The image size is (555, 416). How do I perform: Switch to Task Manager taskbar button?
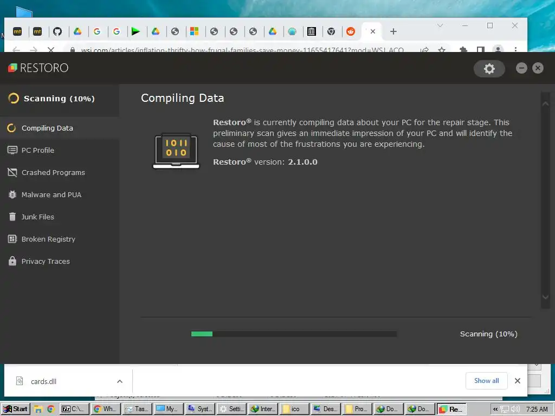(x=138, y=409)
